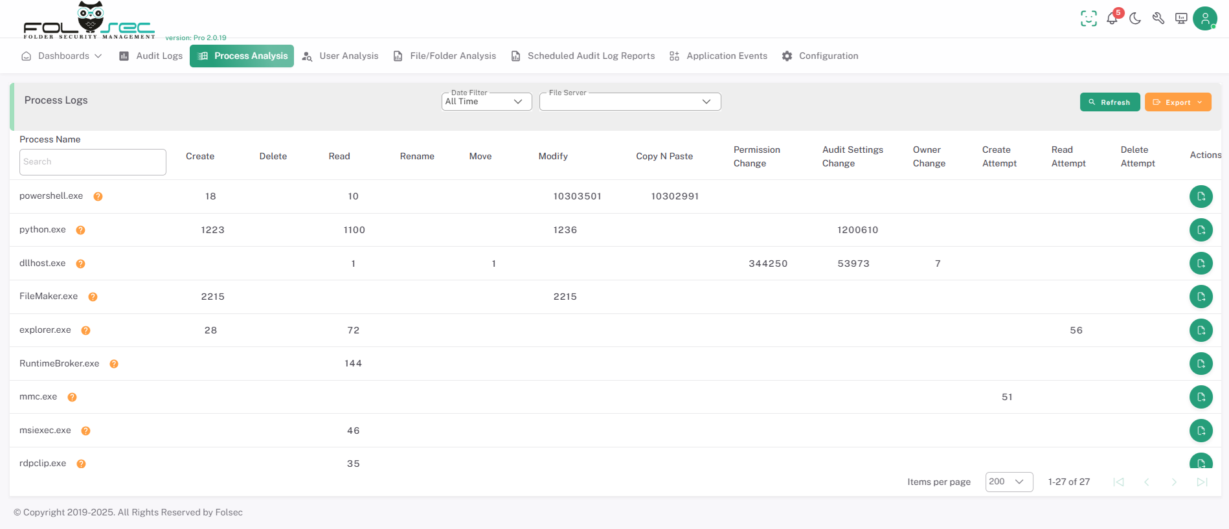Click the orange Export button
The image size is (1229, 529).
pyautogui.click(x=1177, y=102)
